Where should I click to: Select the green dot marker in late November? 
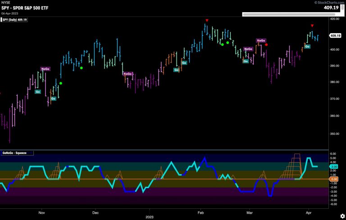pyautogui.click(x=82, y=68)
